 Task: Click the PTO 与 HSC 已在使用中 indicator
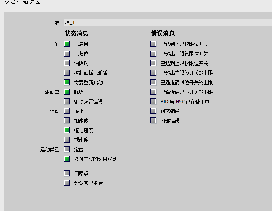point(153,102)
